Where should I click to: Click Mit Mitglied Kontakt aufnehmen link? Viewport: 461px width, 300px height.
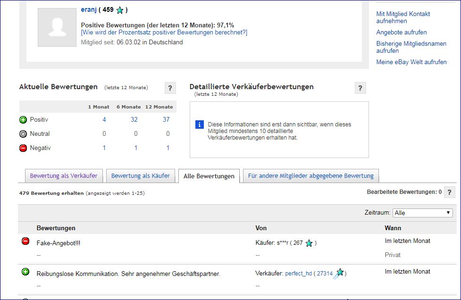pos(403,17)
